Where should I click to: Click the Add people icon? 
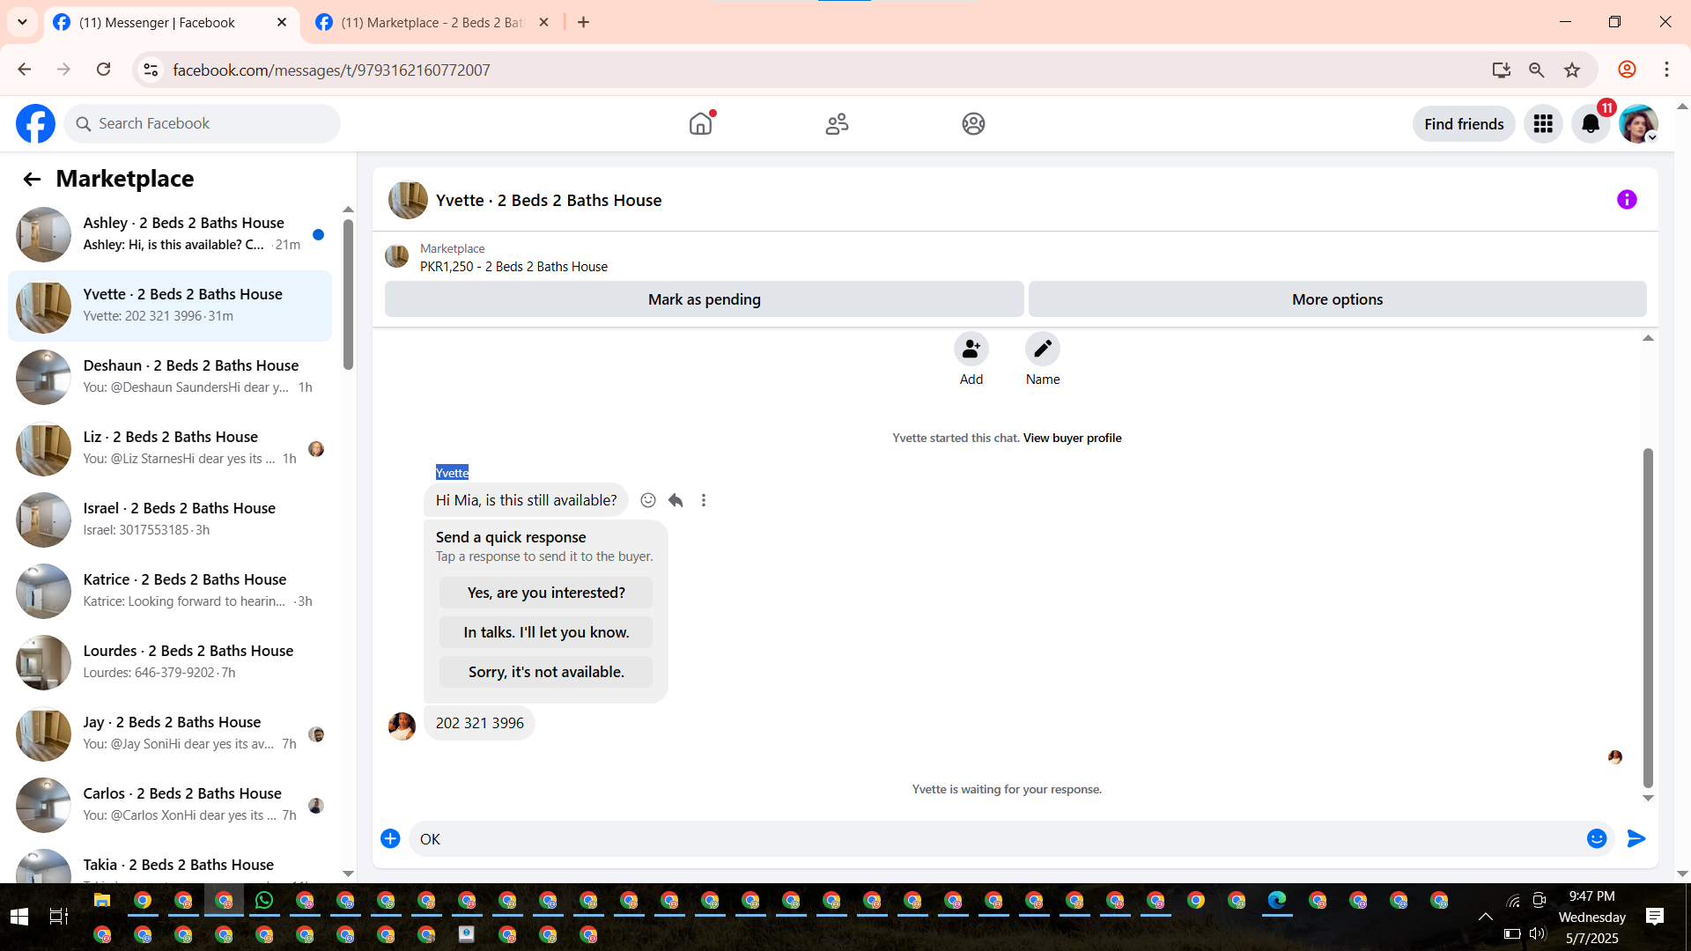(x=971, y=350)
